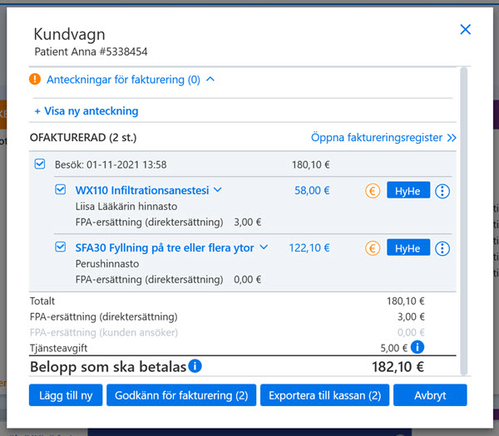
Task: Expand SFA30 Fyllning på tre chevron
Action: (x=264, y=247)
